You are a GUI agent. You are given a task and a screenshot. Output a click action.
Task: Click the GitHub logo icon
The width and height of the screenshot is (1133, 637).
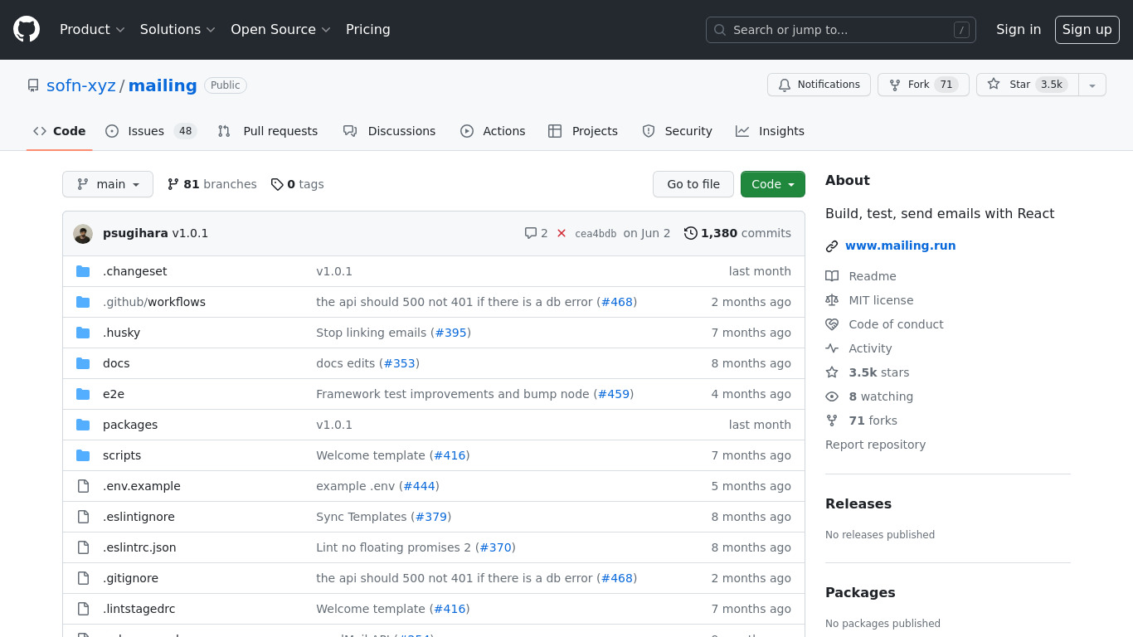point(27,30)
